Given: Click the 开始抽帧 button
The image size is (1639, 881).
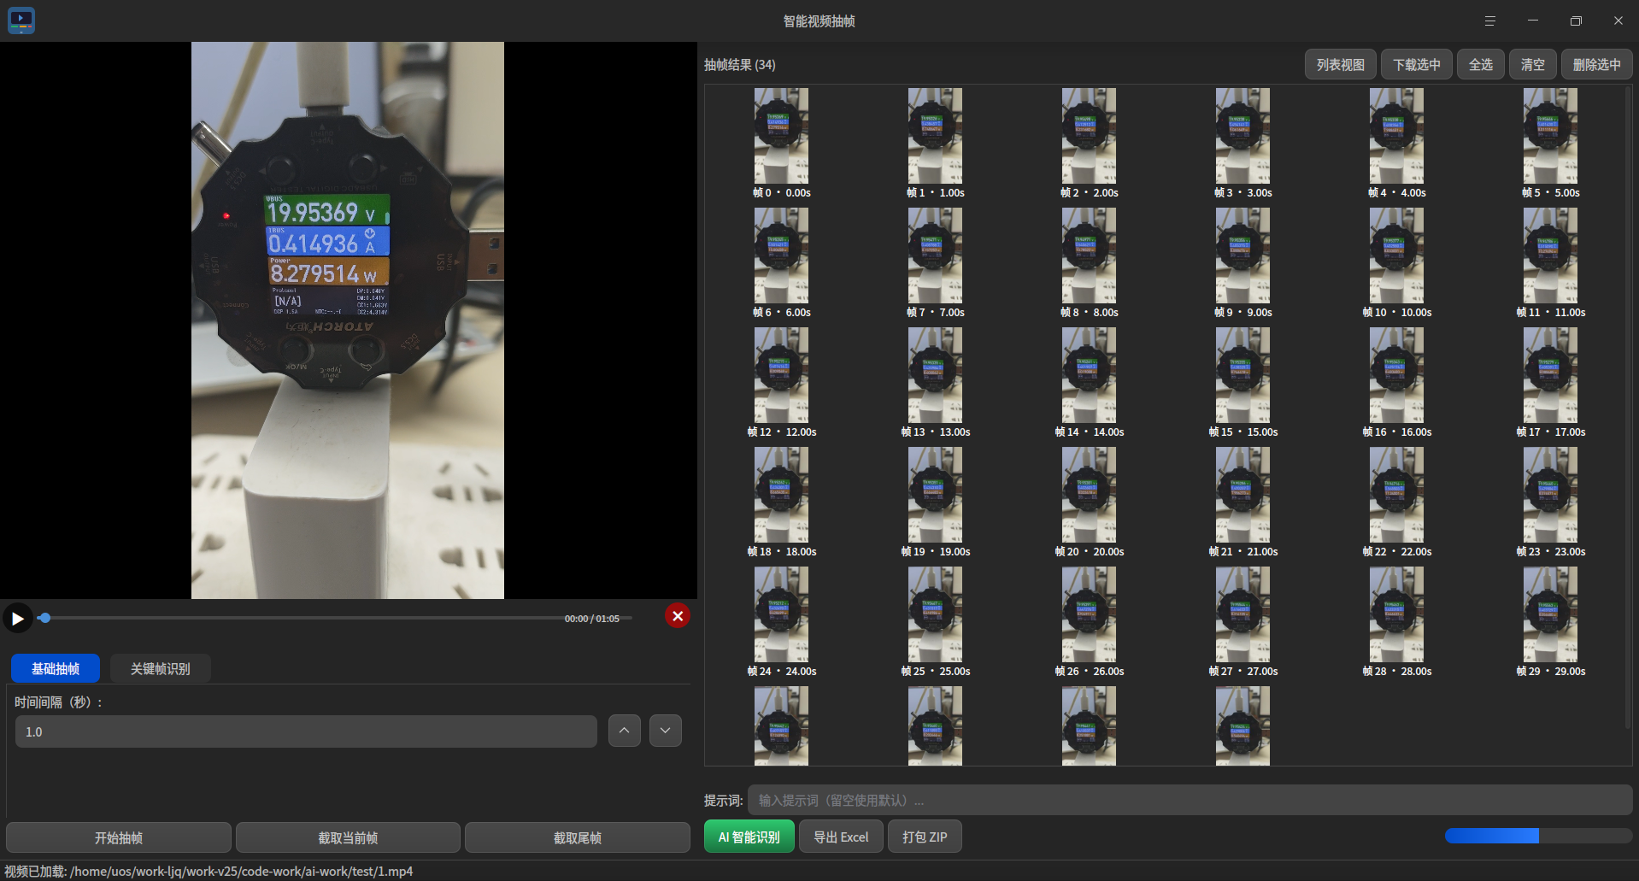Looking at the screenshot, I should tap(119, 837).
